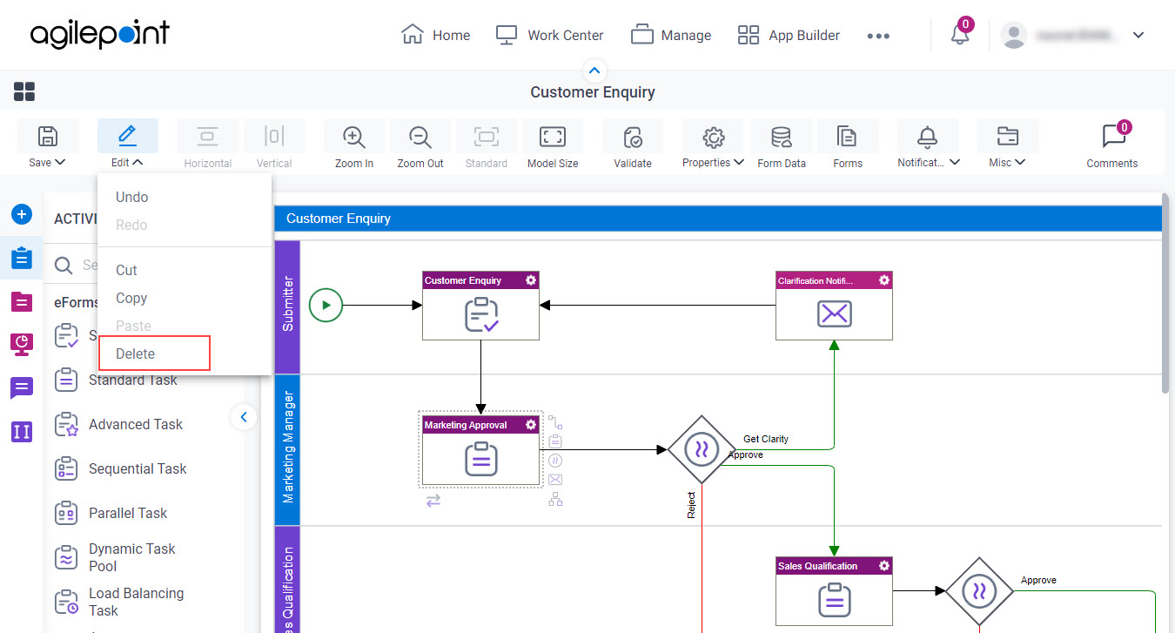Click the envelope quick-add icon beside Marketing Approval

[x=555, y=480]
